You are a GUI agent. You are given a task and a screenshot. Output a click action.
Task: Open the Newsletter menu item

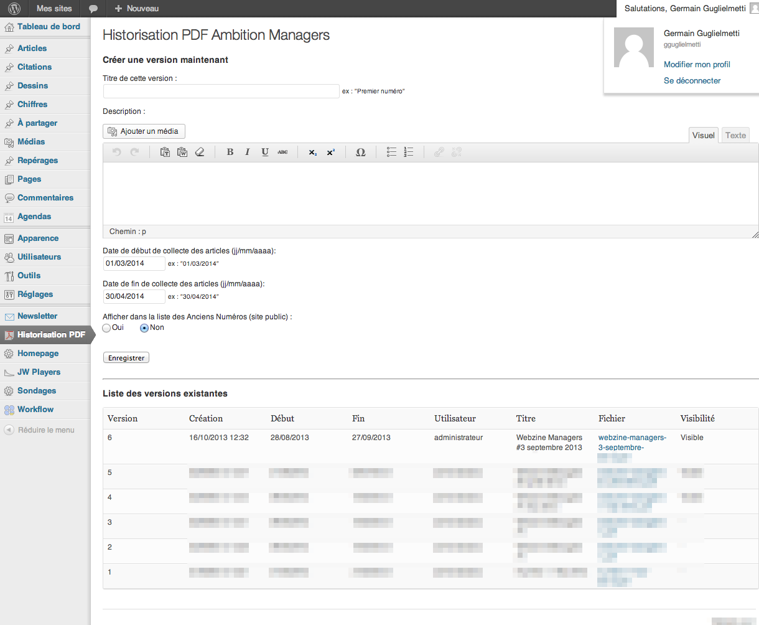tap(45, 316)
